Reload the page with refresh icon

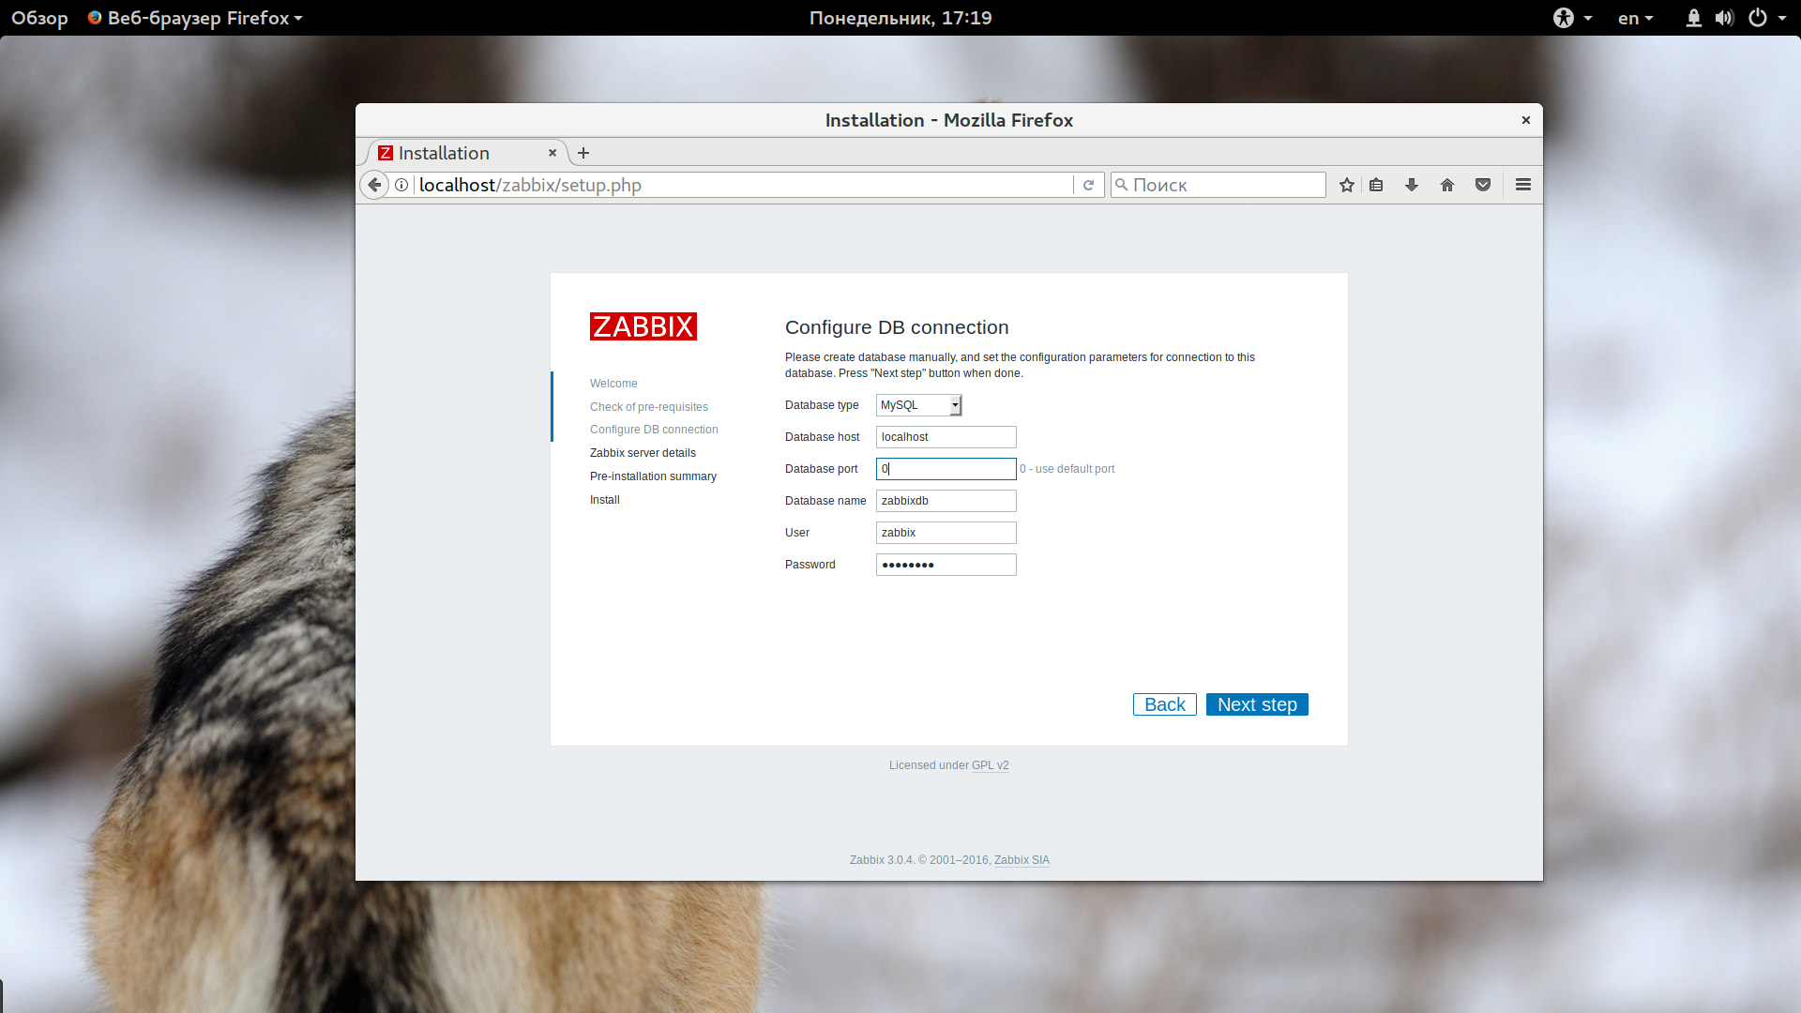tap(1088, 185)
